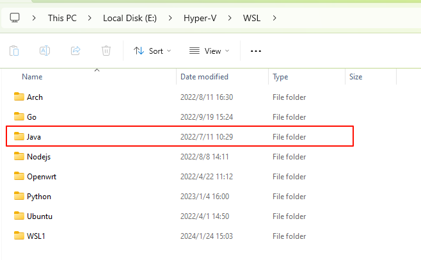Sort by the Name column header
421x260 pixels.
coord(32,77)
